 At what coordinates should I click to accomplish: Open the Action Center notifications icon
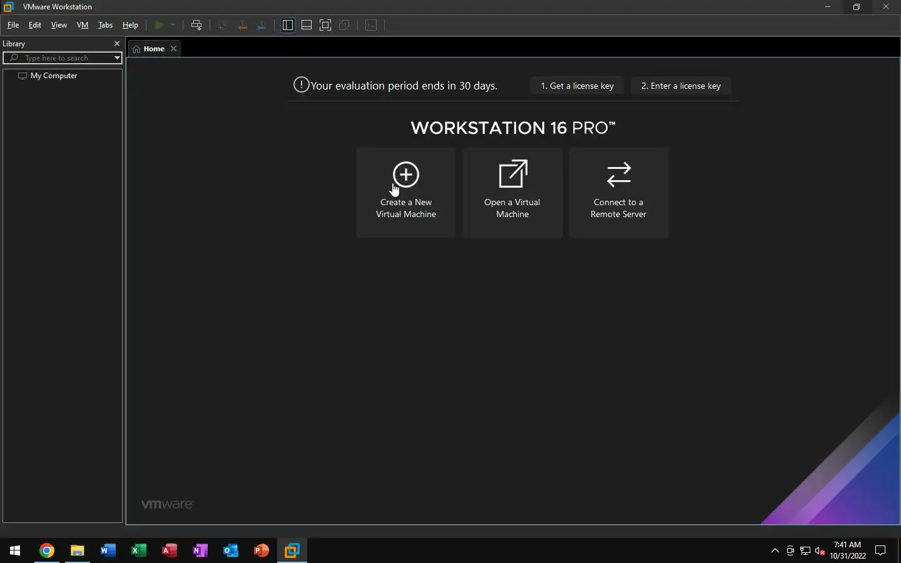click(880, 550)
